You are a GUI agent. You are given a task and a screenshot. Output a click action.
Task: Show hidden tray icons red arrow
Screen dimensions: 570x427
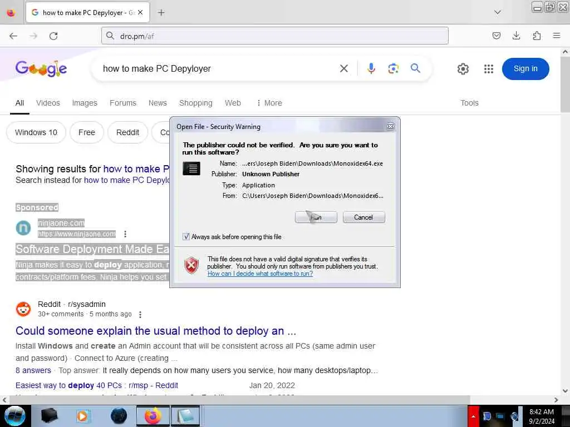pos(473,416)
